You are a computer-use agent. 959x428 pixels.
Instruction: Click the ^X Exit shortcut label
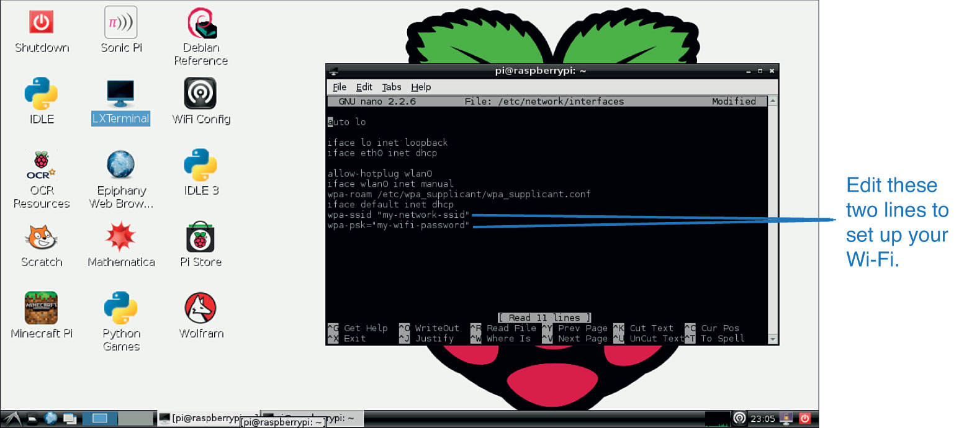point(346,339)
